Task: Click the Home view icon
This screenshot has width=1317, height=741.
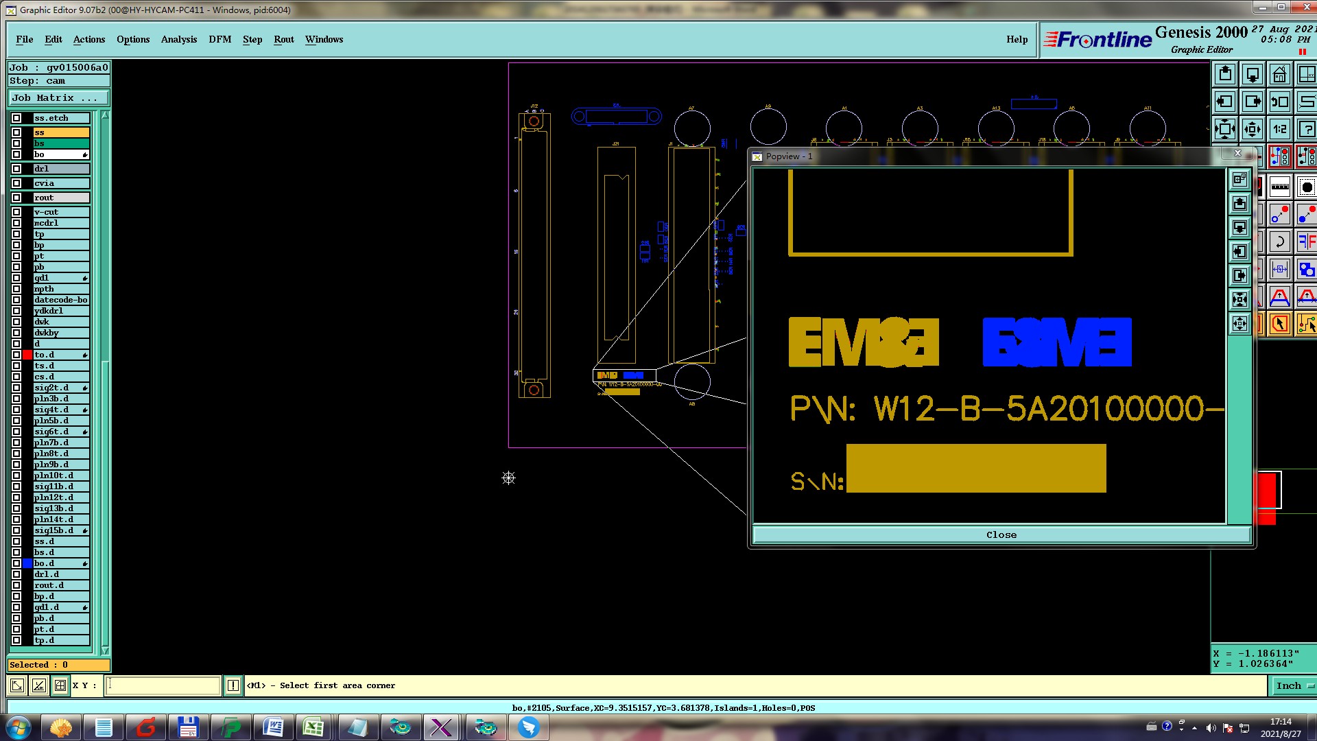Action: [x=1279, y=74]
